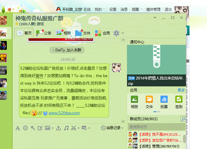Expand the settings gear dropdown arrow
Viewport: 207px width, 149px height.
click(x=123, y=33)
